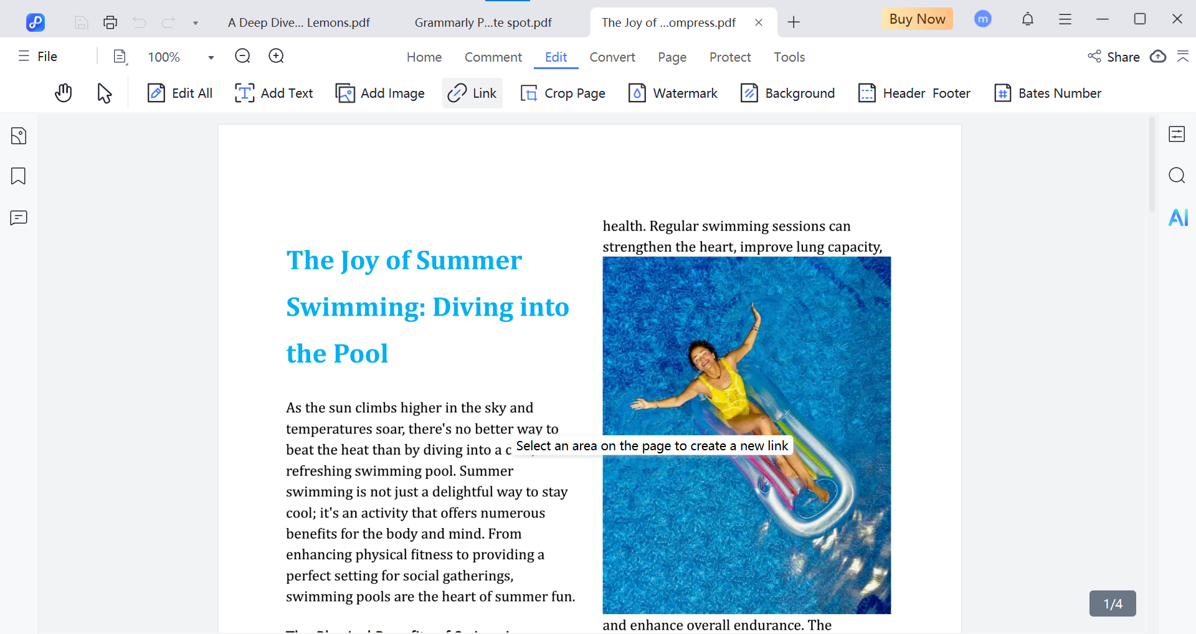Toggle Edit All mode
The width and height of the screenshot is (1196, 634).
point(180,93)
